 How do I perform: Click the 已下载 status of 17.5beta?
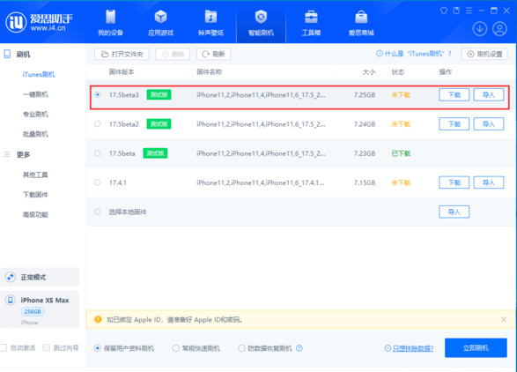[401, 153]
